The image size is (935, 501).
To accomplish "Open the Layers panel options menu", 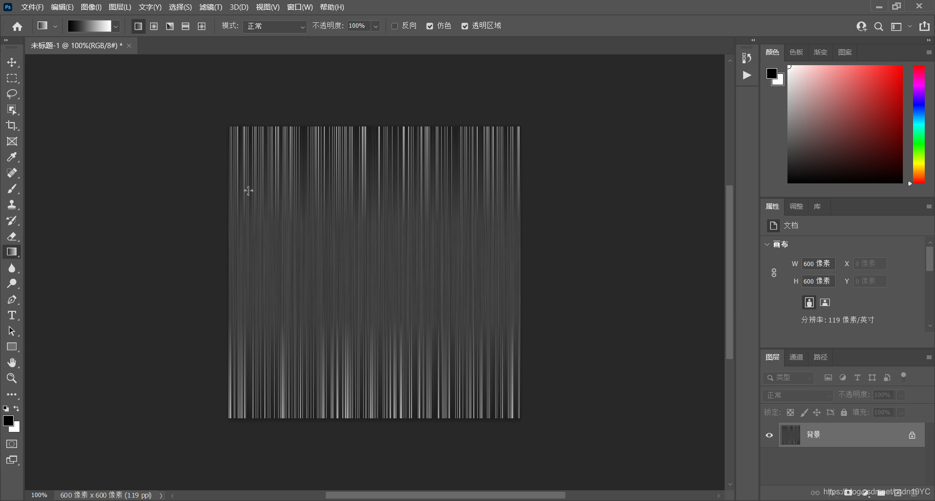I will pyautogui.click(x=929, y=357).
